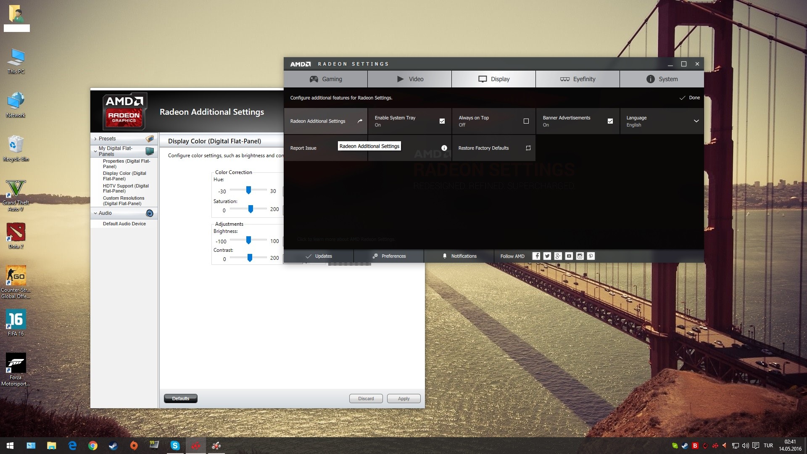Click the Dota 2 desktop shortcut
The height and width of the screenshot is (454, 807).
(16, 236)
